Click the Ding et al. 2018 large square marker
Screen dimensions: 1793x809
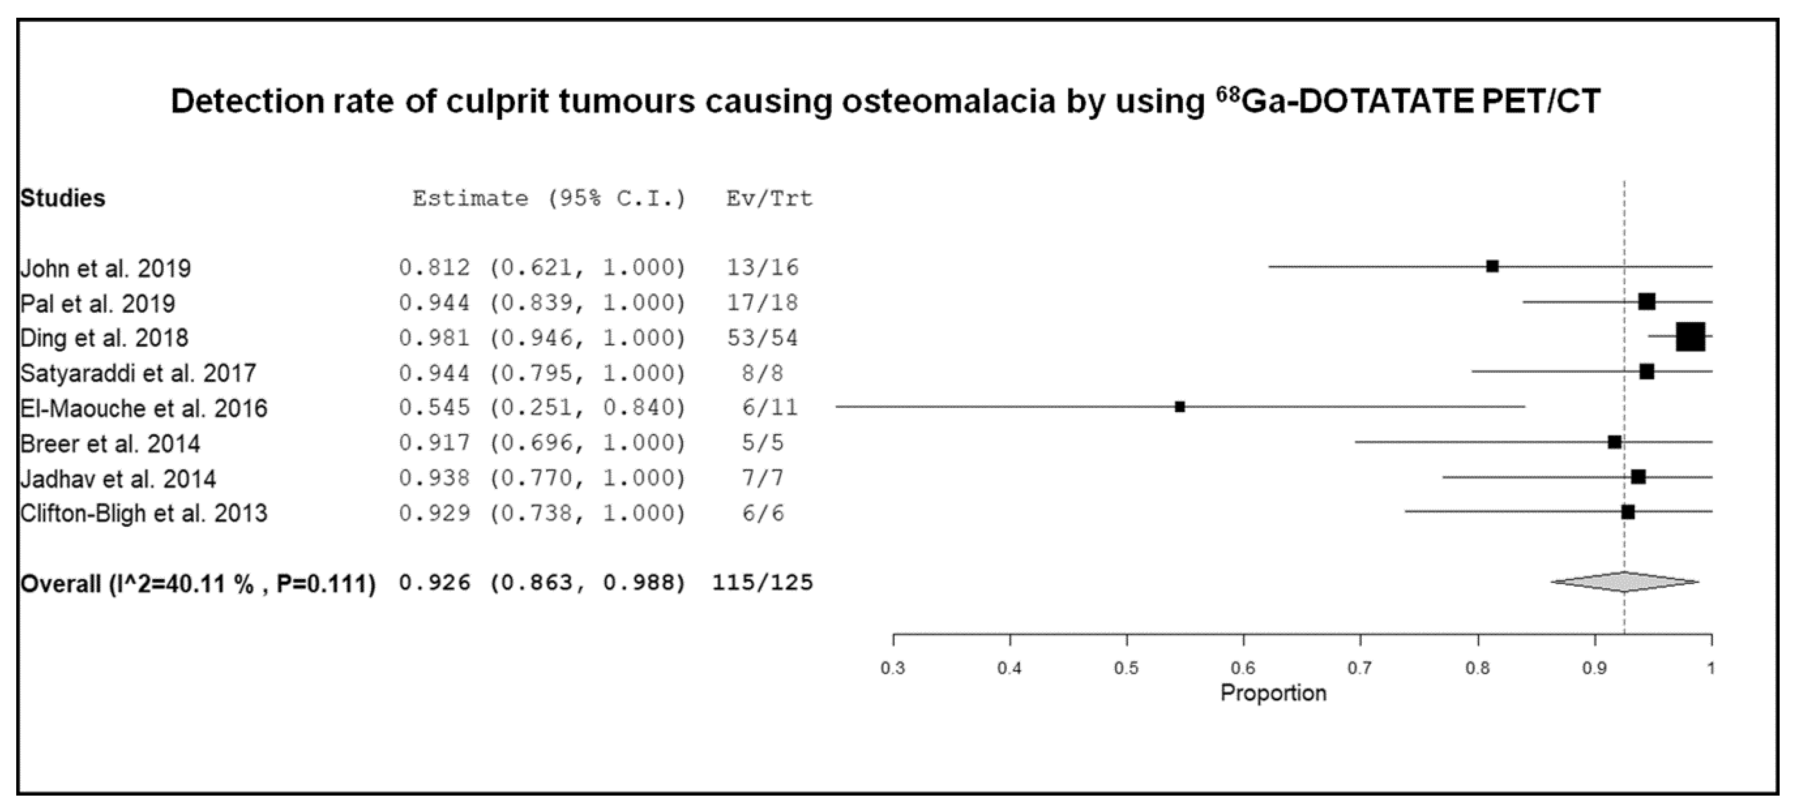(1691, 337)
